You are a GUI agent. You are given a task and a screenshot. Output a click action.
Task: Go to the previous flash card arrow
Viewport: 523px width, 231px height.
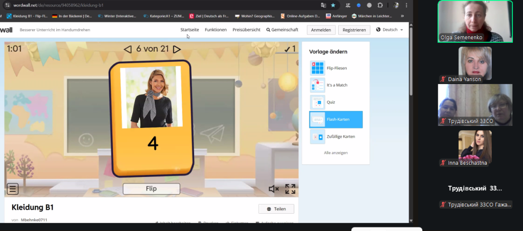point(128,49)
